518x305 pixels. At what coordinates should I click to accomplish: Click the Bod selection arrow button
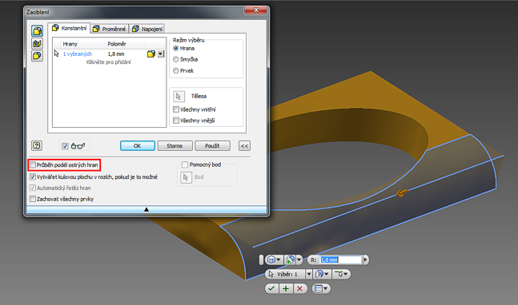(186, 177)
